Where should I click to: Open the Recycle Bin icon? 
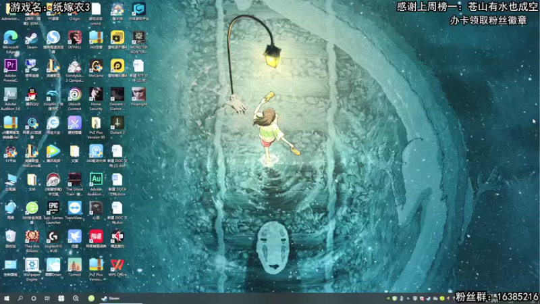click(11, 240)
